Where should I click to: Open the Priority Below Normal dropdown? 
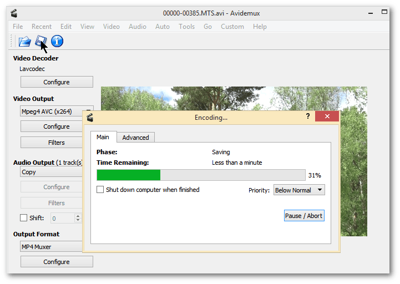point(299,190)
